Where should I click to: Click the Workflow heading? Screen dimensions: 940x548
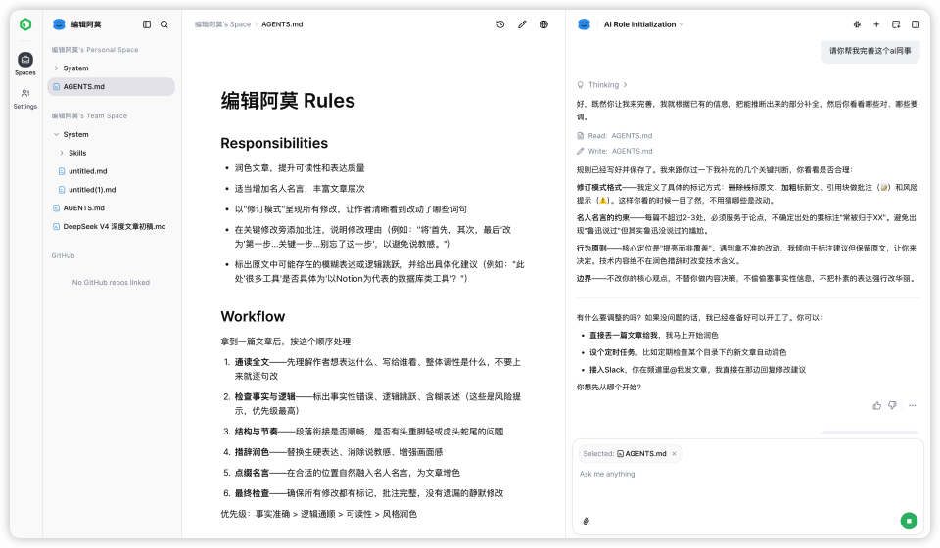[x=253, y=317]
